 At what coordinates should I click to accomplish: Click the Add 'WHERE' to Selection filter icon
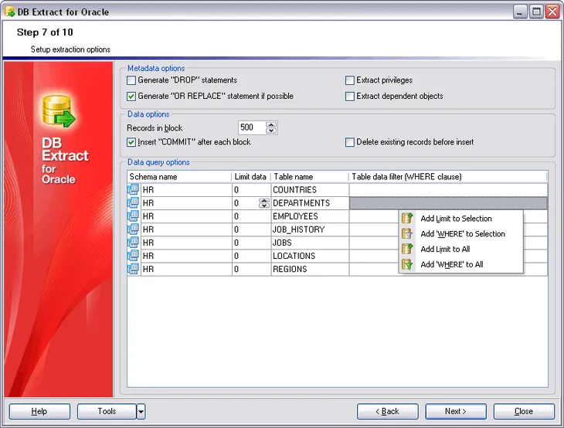pyautogui.click(x=407, y=233)
